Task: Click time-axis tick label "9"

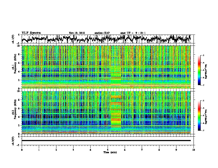Action: pyautogui.click(x=176, y=150)
